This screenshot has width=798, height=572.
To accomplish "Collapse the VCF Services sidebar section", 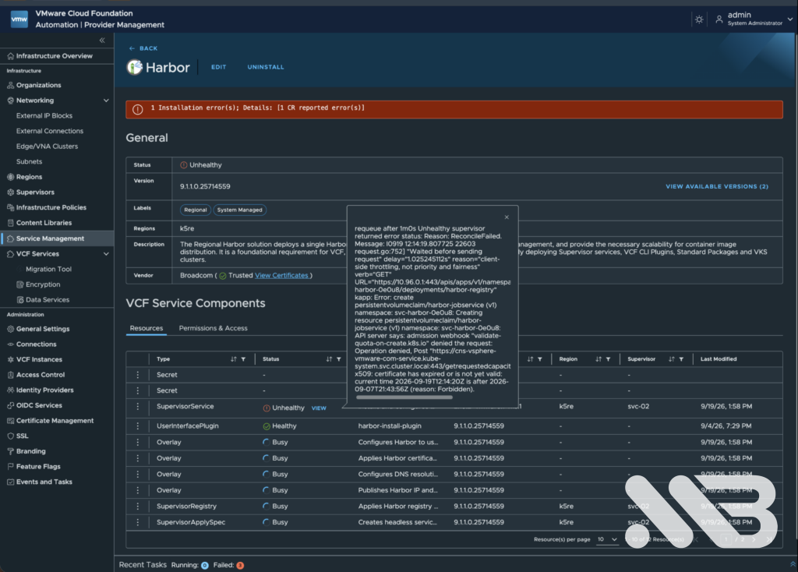I will (x=106, y=254).
